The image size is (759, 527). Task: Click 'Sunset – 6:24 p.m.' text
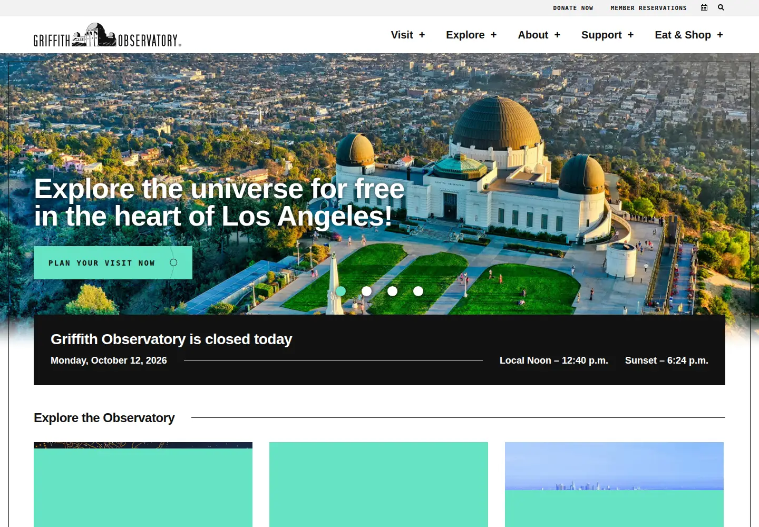tap(667, 360)
